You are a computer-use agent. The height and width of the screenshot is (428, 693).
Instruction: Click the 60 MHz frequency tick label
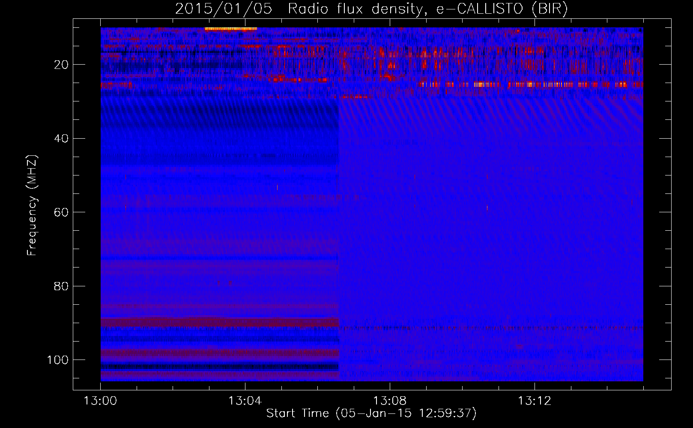point(61,212)
